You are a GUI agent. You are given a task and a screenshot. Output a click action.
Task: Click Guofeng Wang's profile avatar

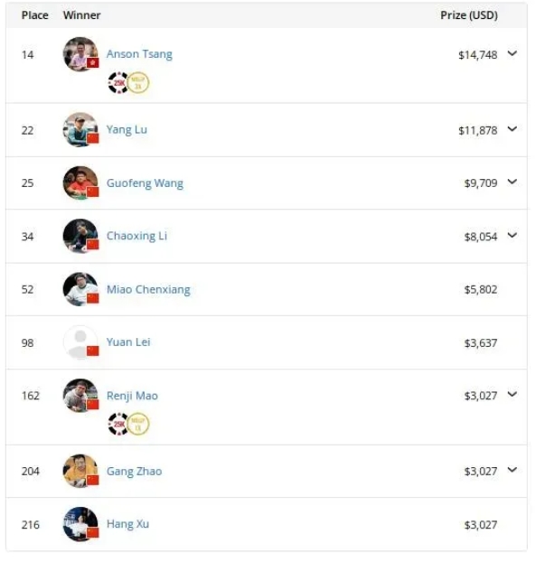click(x=80, y=183)
